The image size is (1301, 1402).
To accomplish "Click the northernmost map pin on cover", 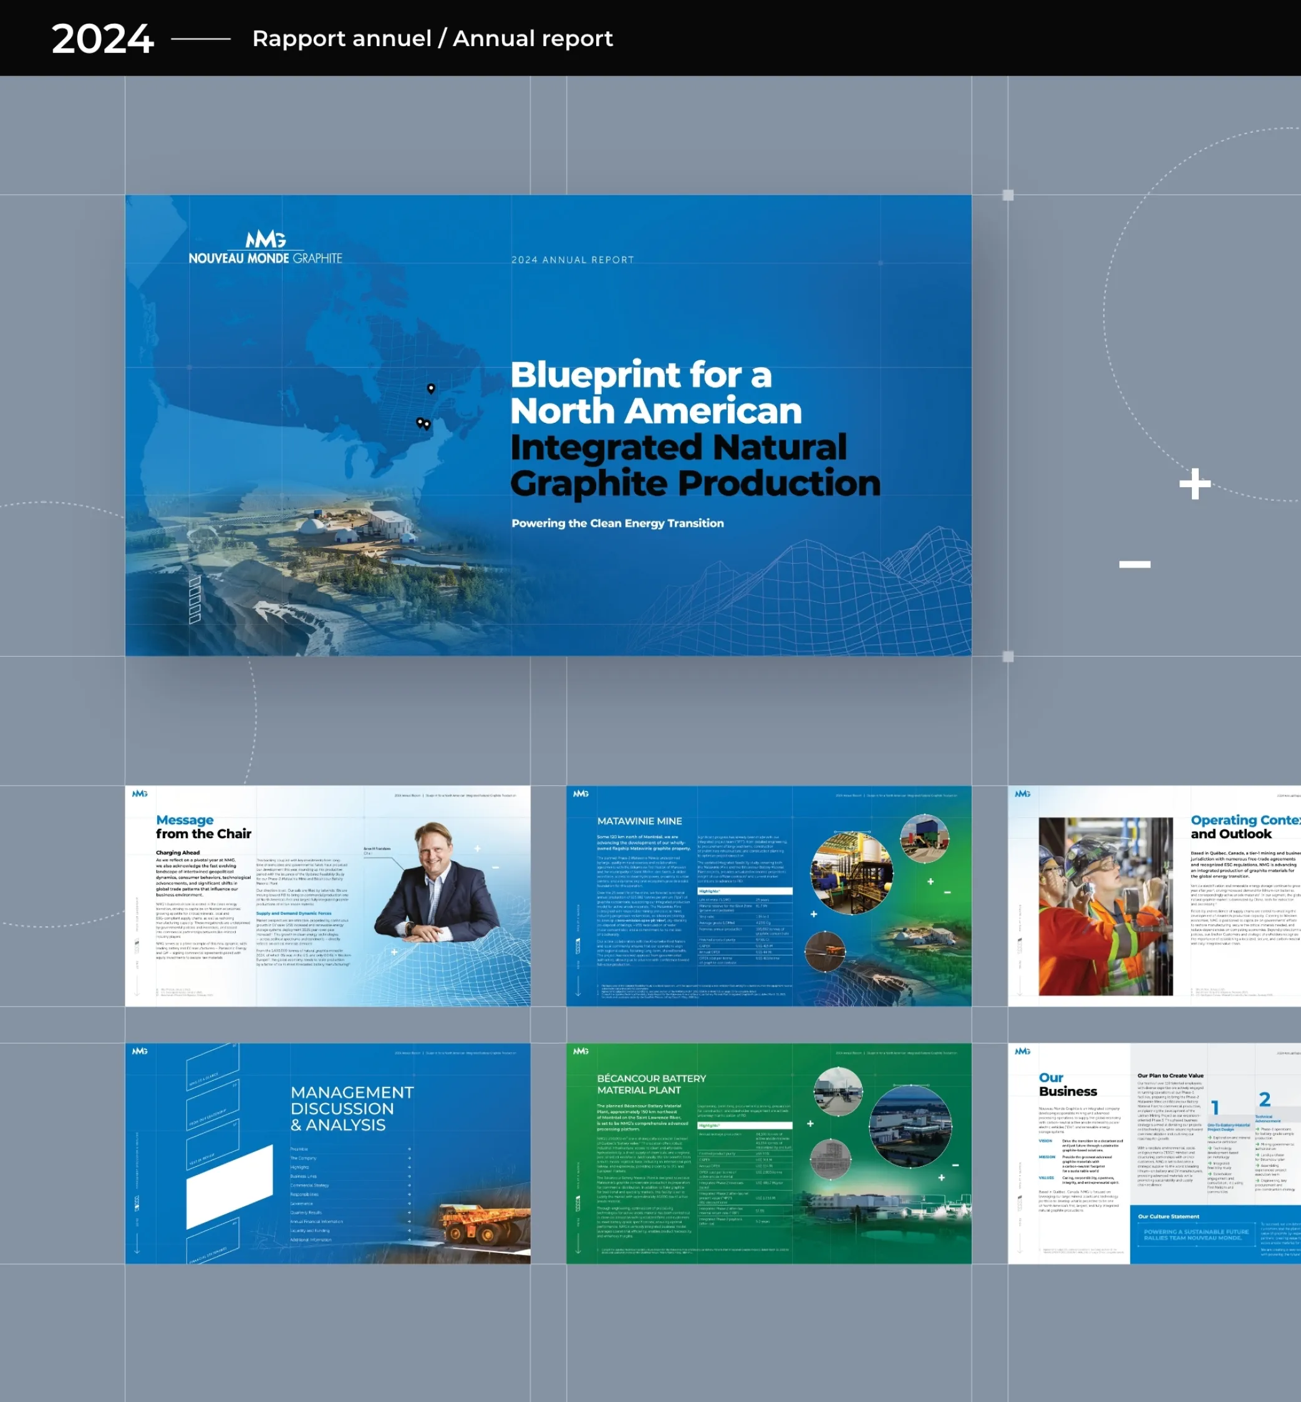I will (x=431, y=388).
